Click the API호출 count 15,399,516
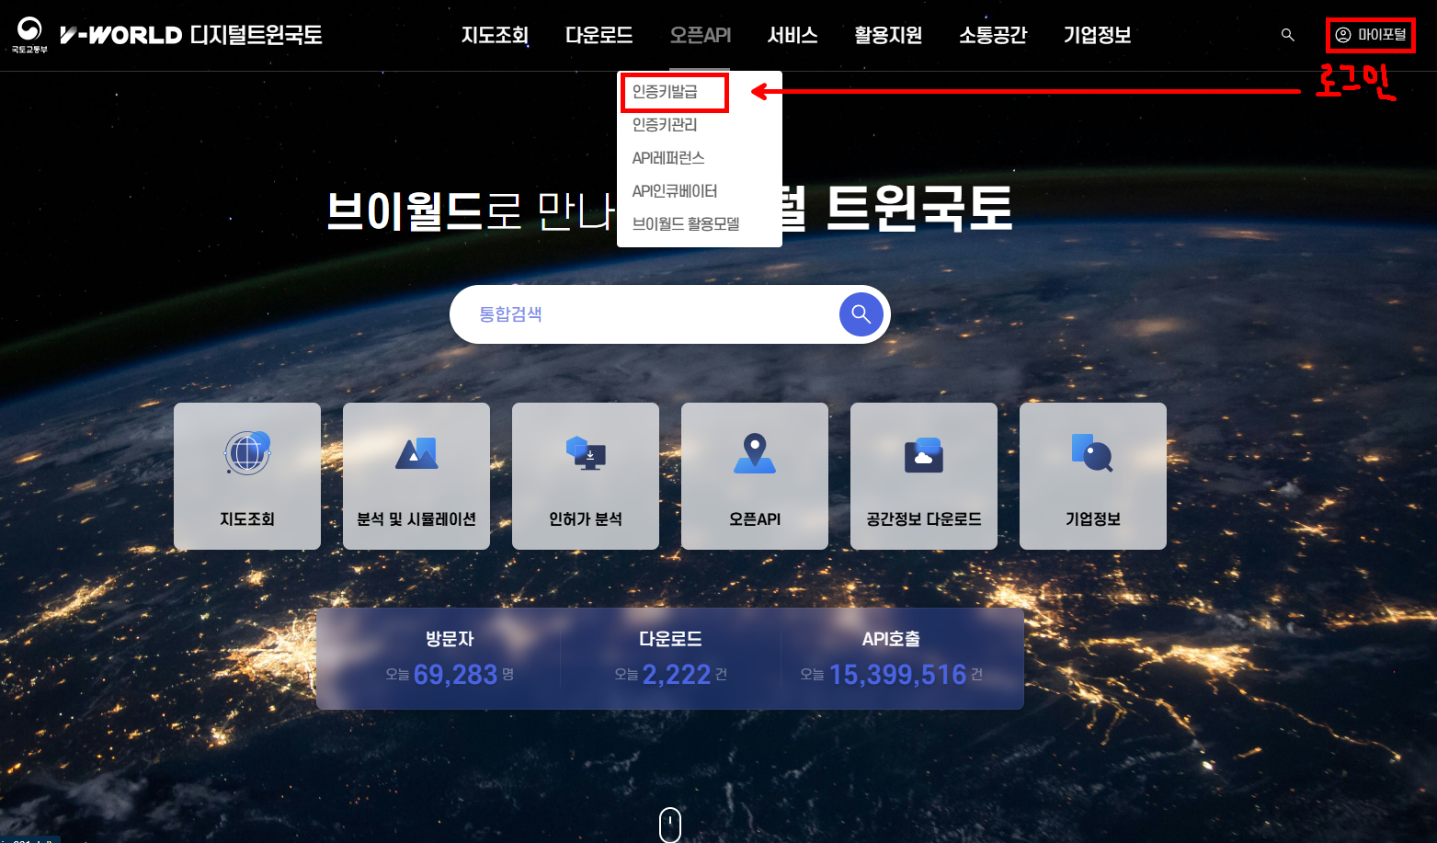This screenshot has height=843, width=1437. click(x=898, y=675)
